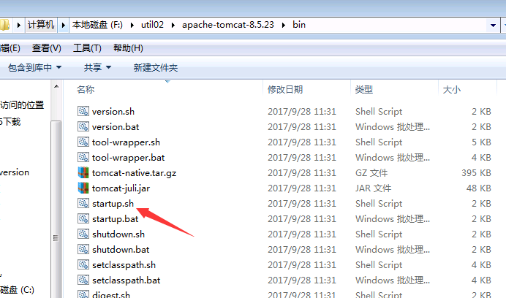This screenshot has width=506, height=298.
Task: Click the tomcat-native.tar.gz archive icon
Action: coord(83,172)
